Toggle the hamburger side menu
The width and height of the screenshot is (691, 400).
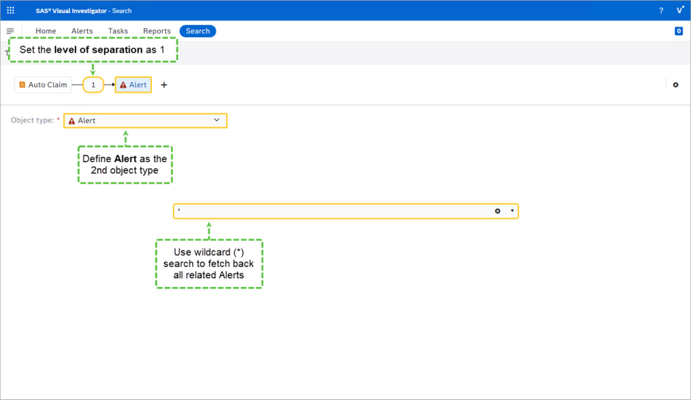click(x=10, y=31)
